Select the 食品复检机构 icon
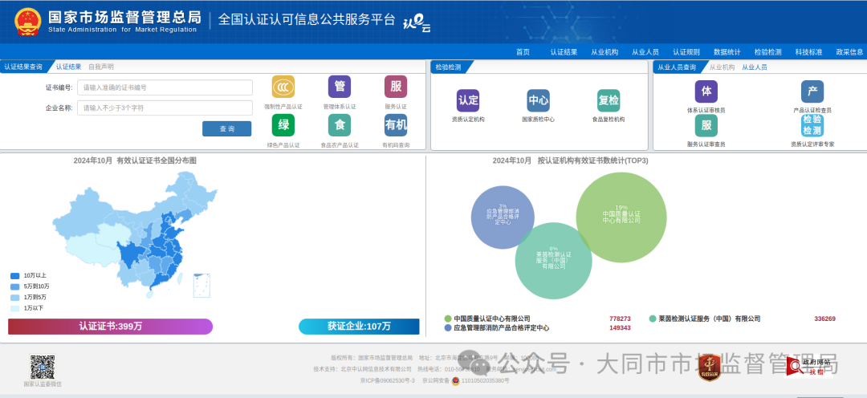This screenshot has height=398, width=867. [609, 101]
